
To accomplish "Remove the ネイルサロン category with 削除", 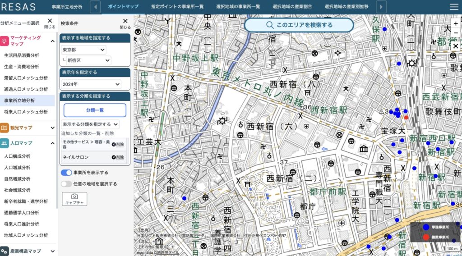I will tap(118, 157).
